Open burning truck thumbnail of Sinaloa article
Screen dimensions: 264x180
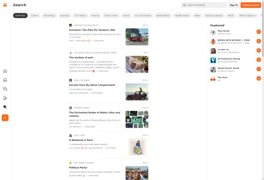coord(137,37)
